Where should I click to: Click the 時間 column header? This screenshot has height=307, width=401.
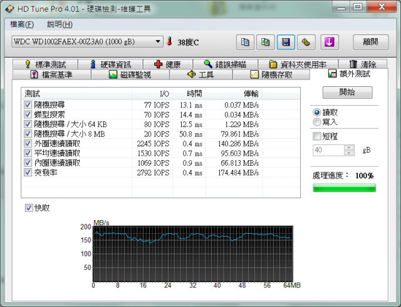coord(189,94)
